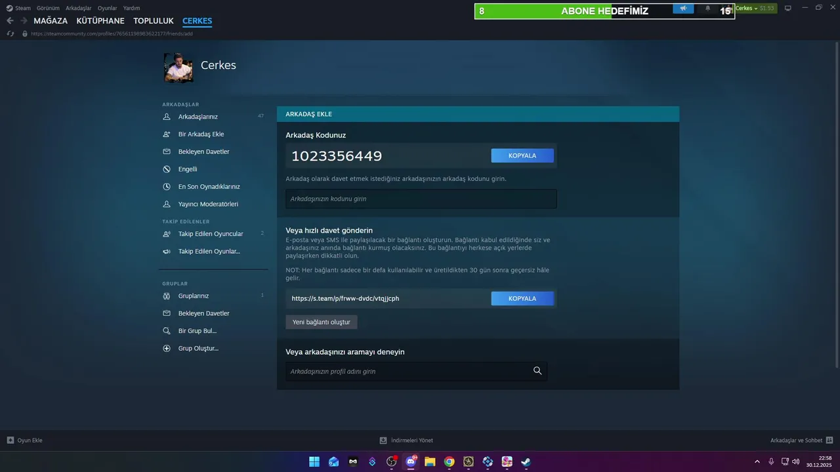
Task: Click the Bir Grup Bul link
Action: click(198, 331)
